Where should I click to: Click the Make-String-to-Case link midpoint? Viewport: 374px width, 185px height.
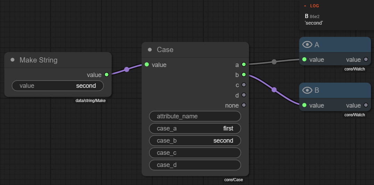click(x=126, y=69)
